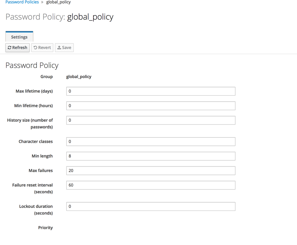Select the Failure reset interval input showing 60
Image resolution: width=297 pixels, height=245 pixels.
click(150, 185)
